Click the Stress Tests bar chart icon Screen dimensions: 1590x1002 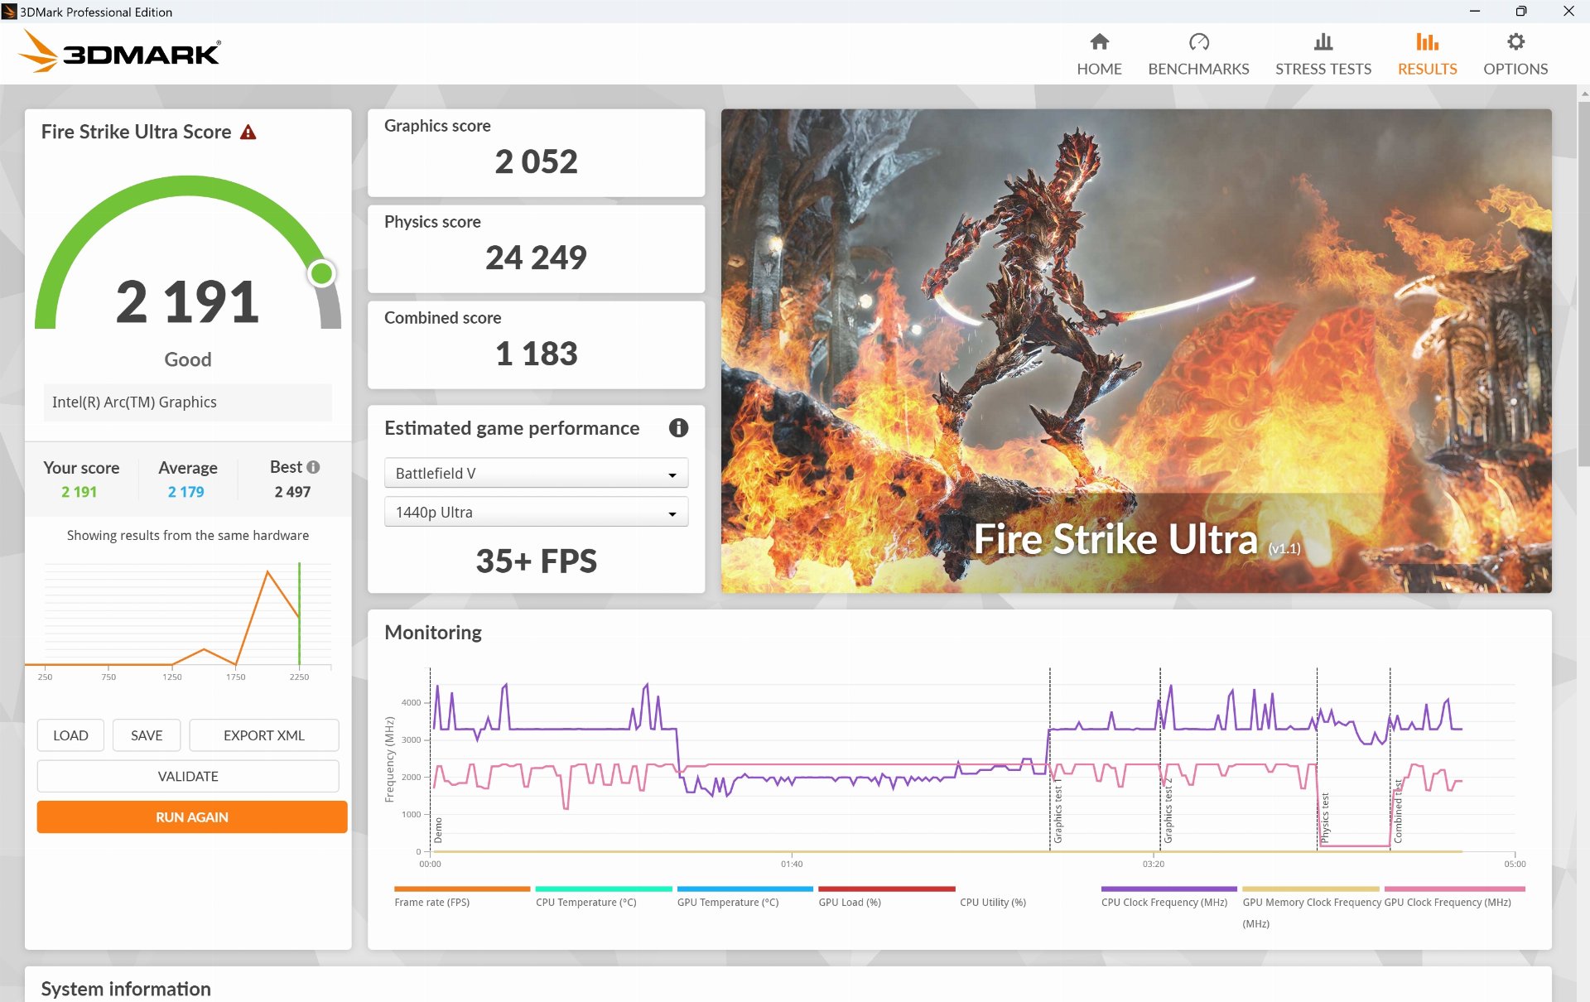(1323, 41)
